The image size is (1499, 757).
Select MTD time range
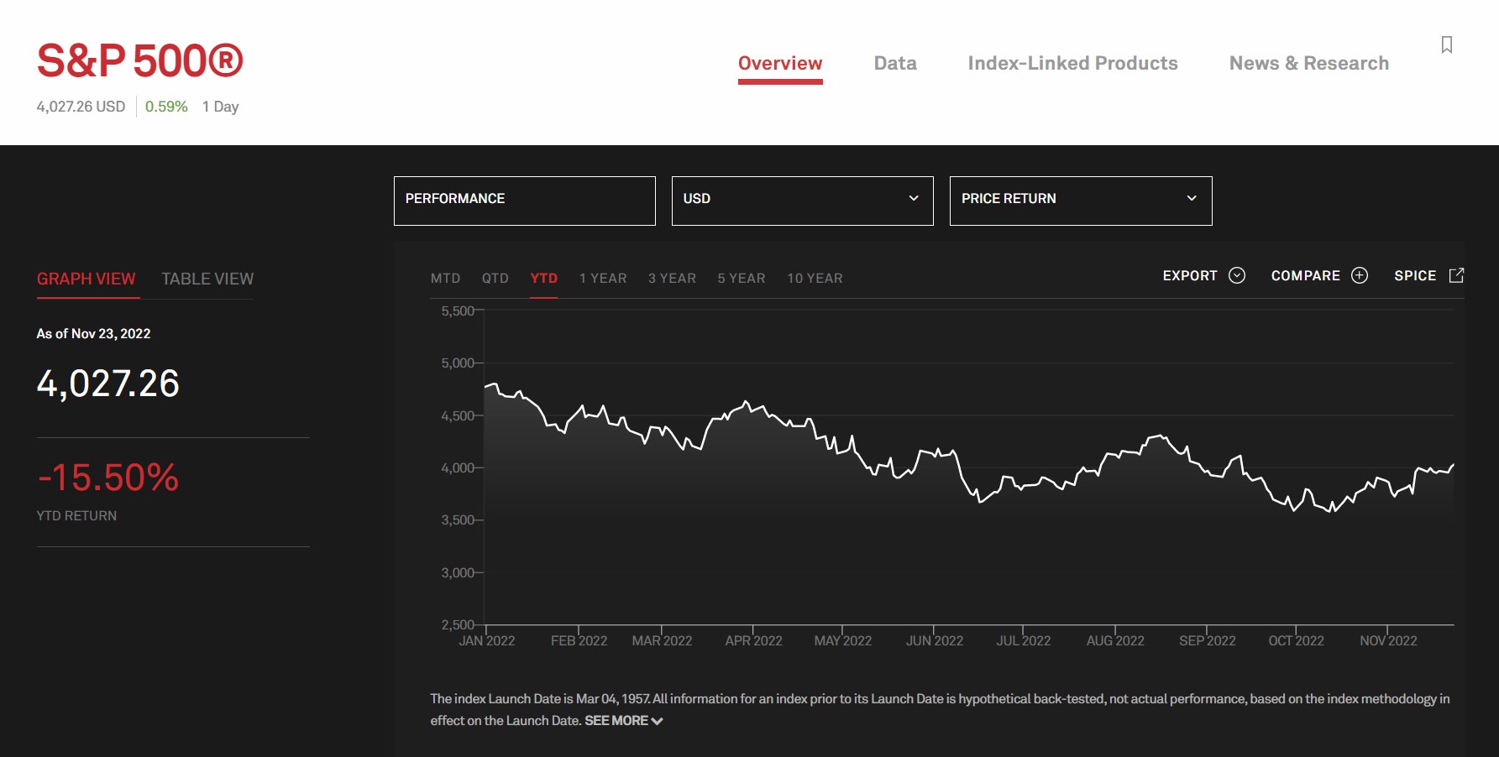click(x=445, y=279)
